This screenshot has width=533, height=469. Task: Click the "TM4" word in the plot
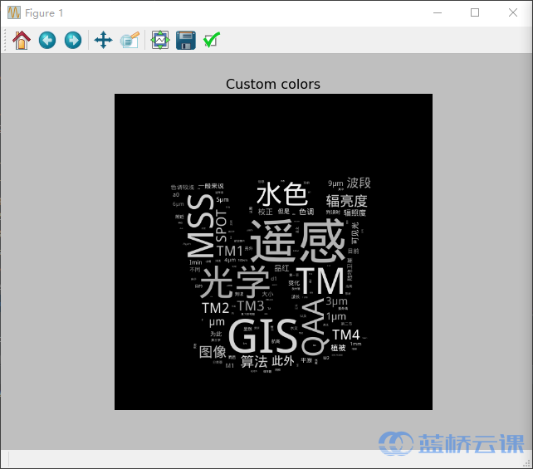[346, 335]
